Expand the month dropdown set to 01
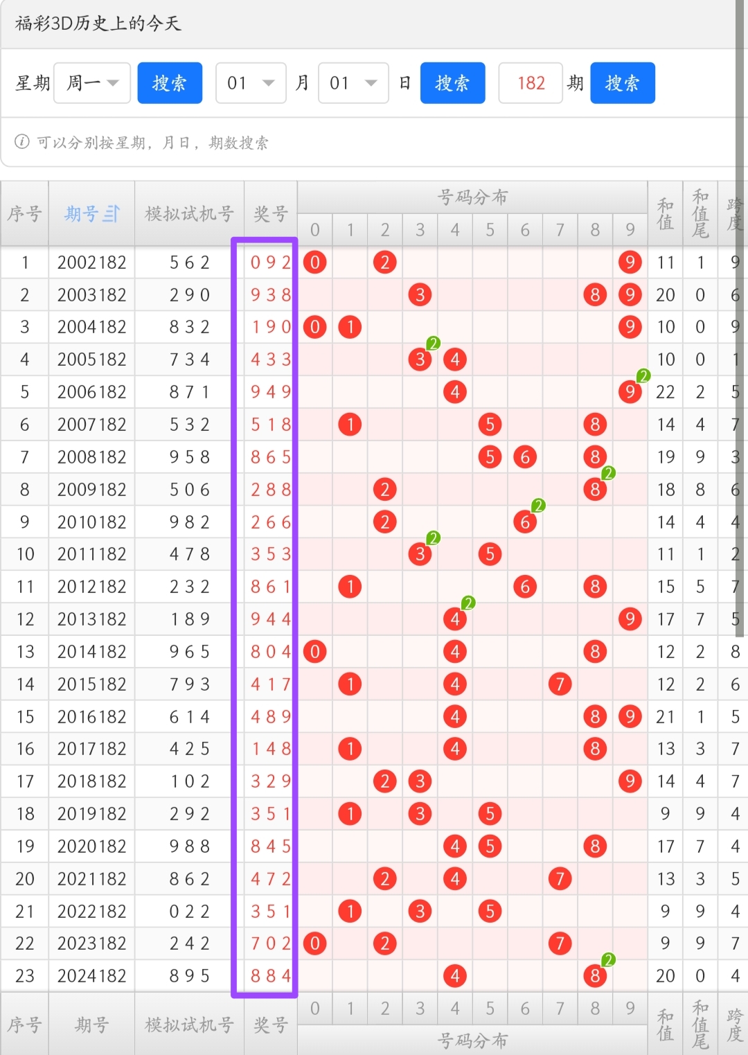The width and height of the screenshot is (748, 1055). tap(251, 82)
